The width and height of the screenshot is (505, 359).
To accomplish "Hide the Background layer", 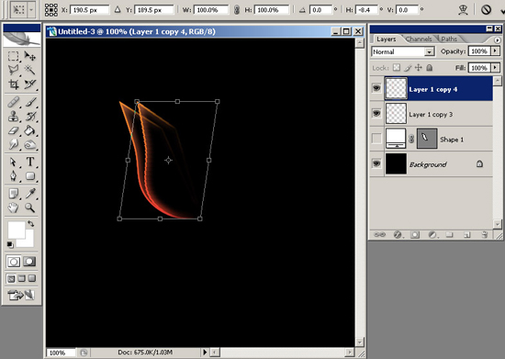I will [x=376, y=163].
